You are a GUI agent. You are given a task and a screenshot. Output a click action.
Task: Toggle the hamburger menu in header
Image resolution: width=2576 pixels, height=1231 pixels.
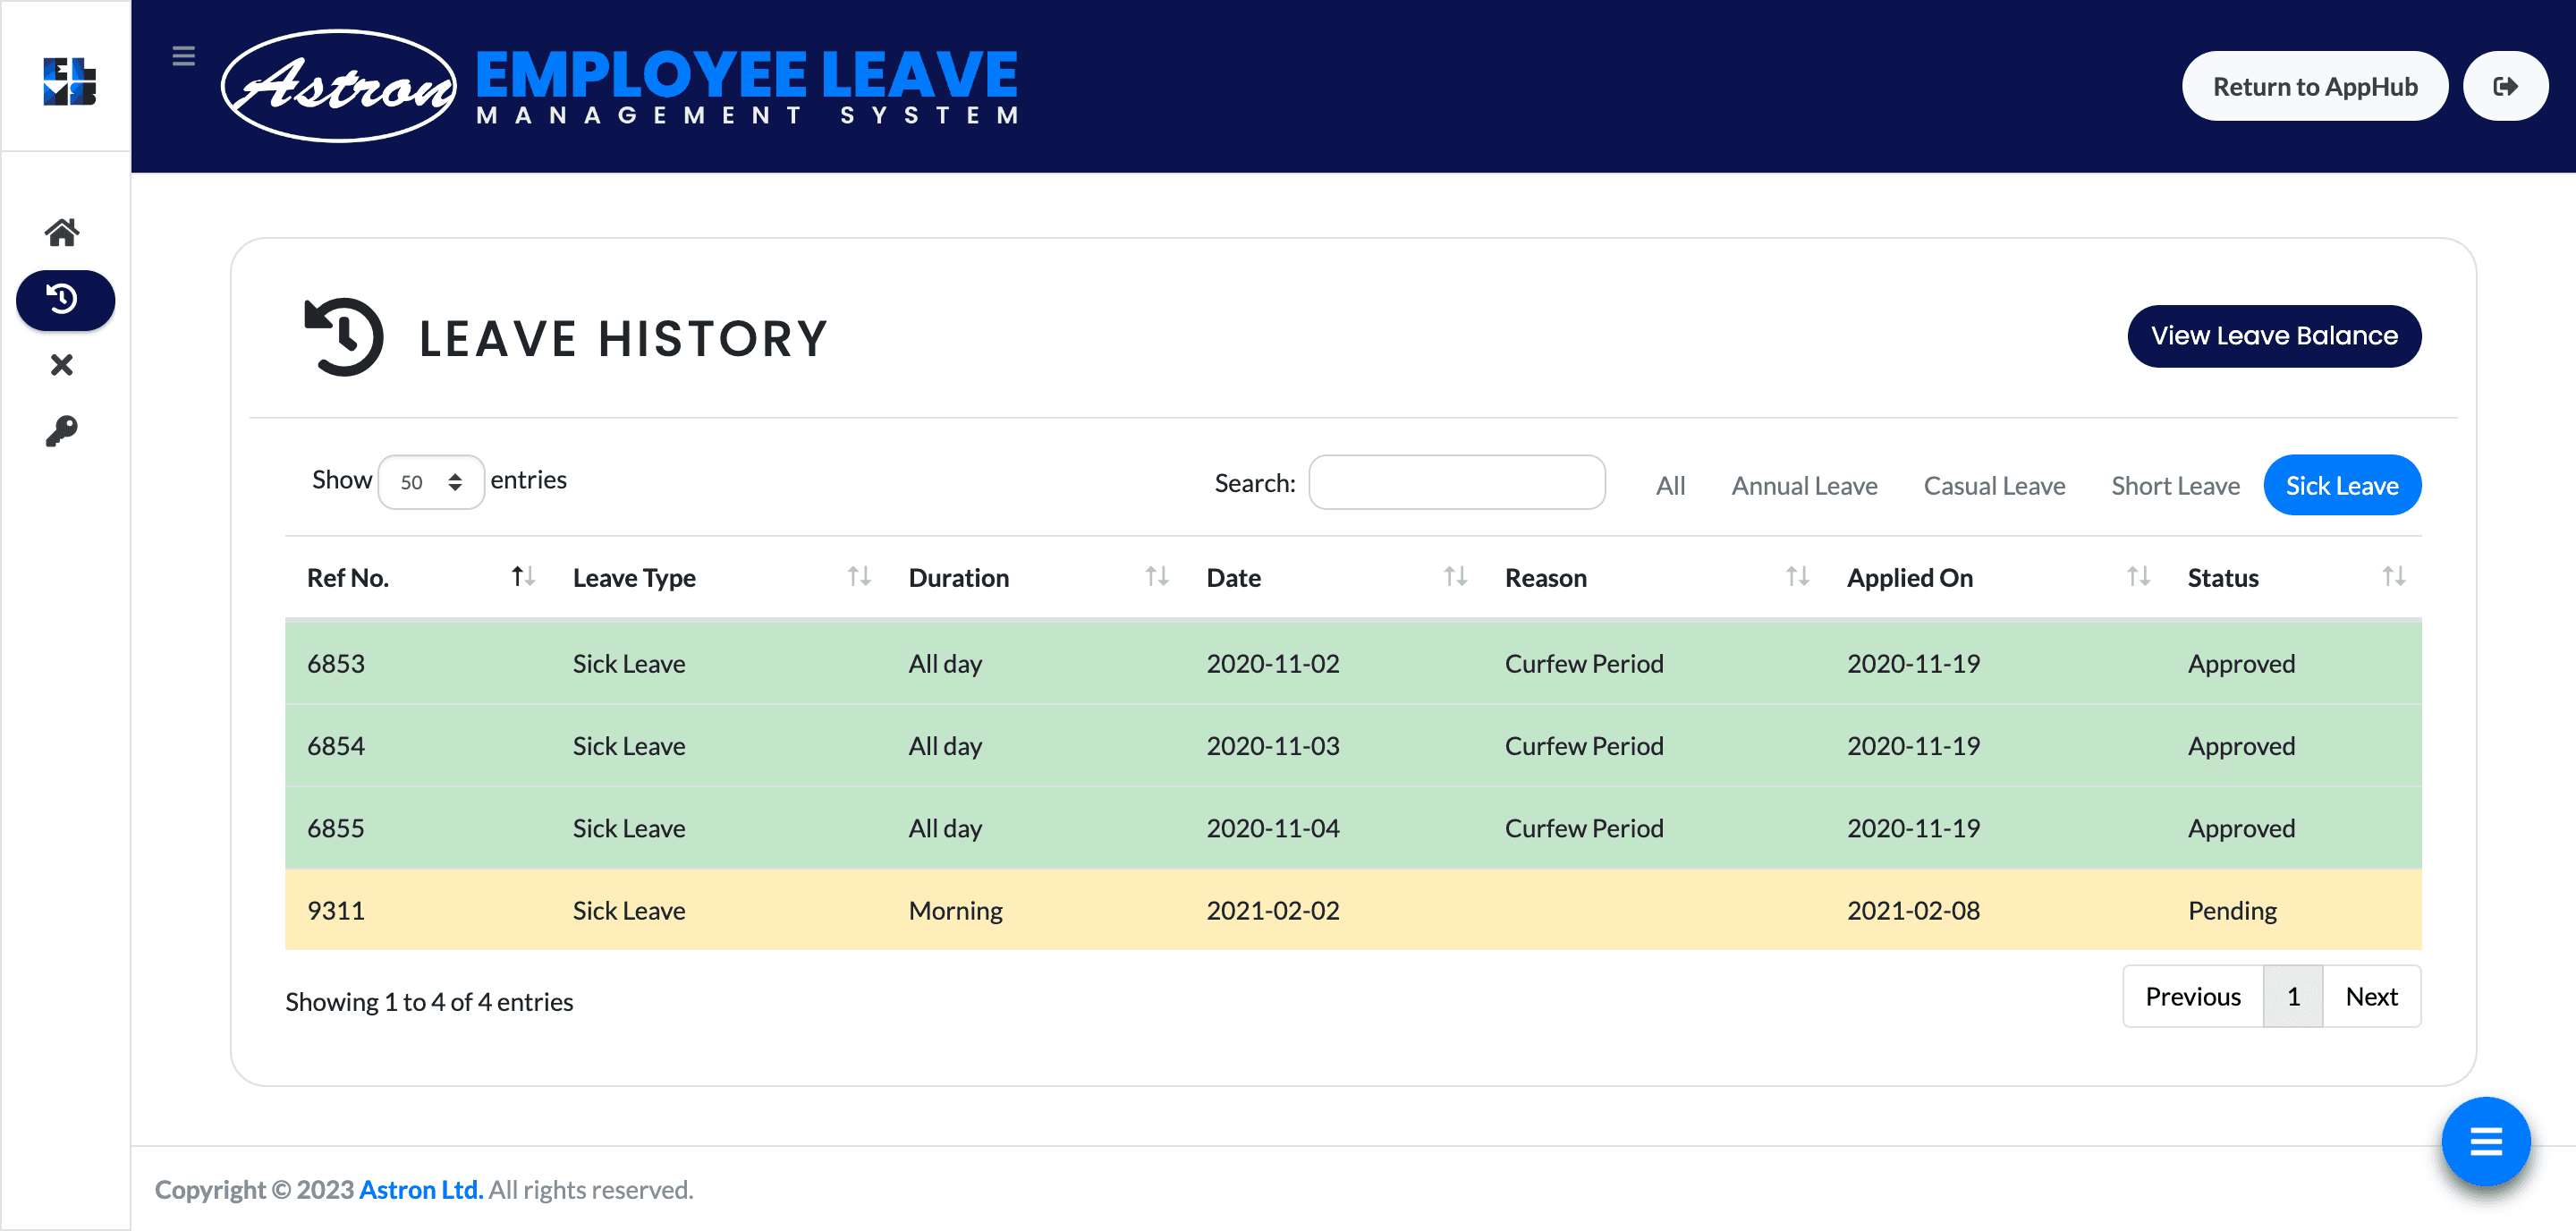[x=183, y=56]
